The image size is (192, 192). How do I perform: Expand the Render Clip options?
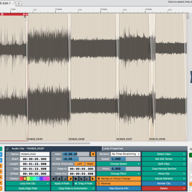[164, 183]
